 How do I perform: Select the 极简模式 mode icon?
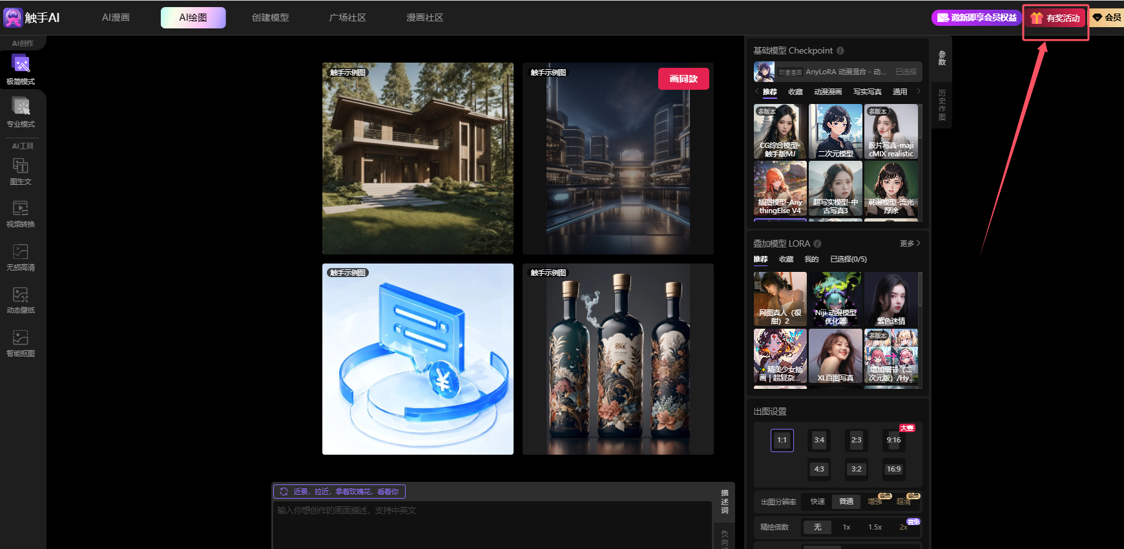pyautogui.click(x=21, y=64)
